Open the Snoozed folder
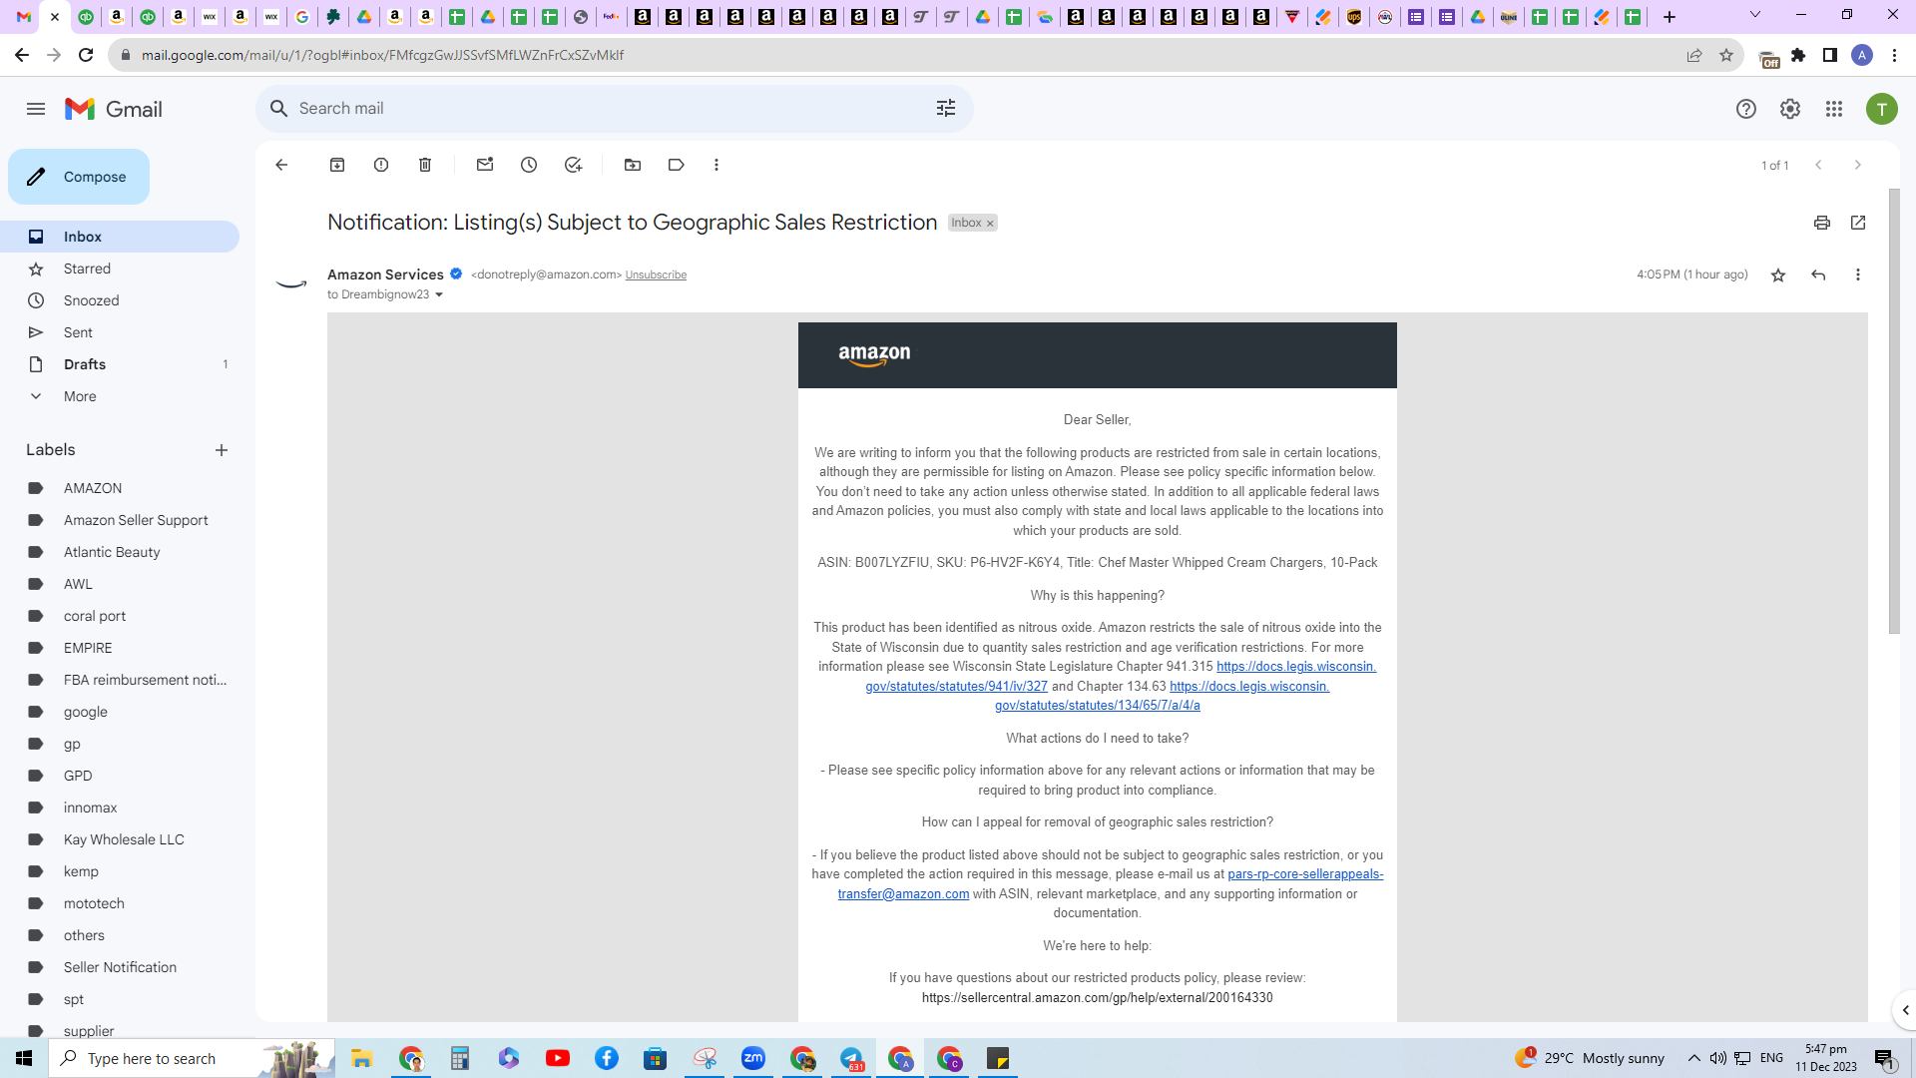This screenshot has height=1078, width=1916. 120,300
